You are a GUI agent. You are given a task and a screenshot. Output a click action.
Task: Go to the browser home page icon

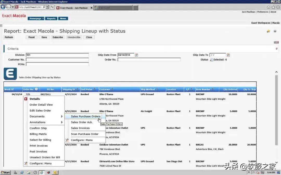click(268, 7)
